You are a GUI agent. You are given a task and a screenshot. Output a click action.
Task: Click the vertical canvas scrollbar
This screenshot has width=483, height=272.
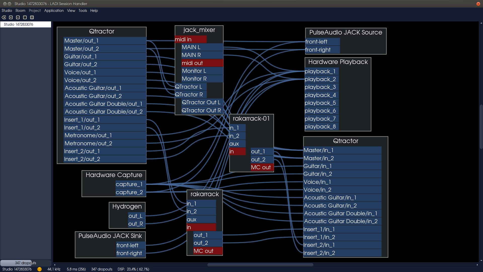481,127
